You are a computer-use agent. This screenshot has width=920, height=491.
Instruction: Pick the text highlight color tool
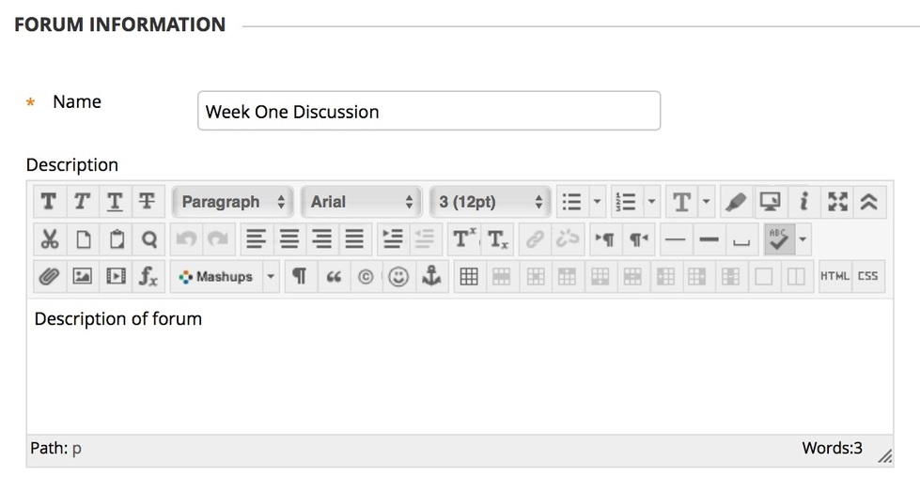(x=737, y=202)
